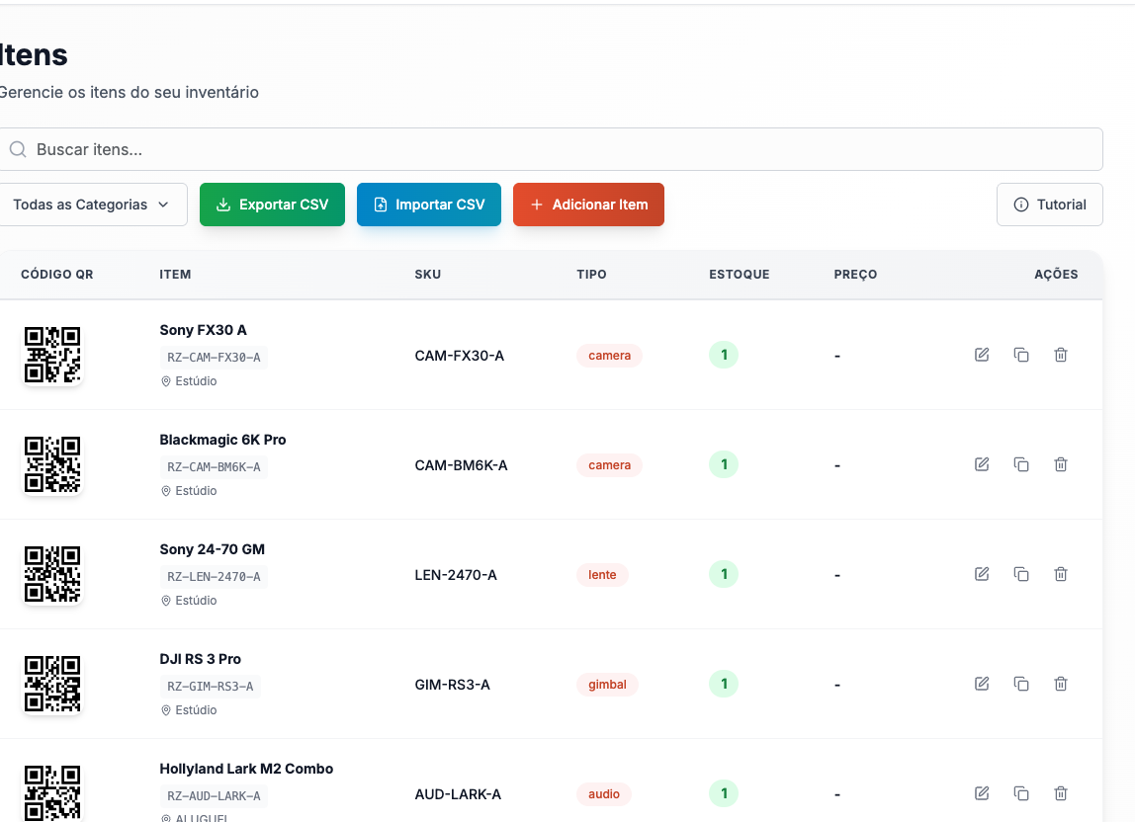Select the RZ-GIM-RS3-A code tag
Screen dimensions: 1135x822
(210, 687)
